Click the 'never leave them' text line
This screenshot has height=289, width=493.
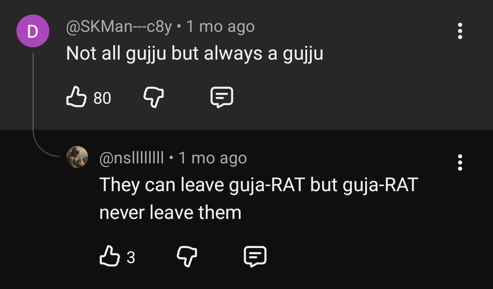pyautogui.click(x=170, y=213)
